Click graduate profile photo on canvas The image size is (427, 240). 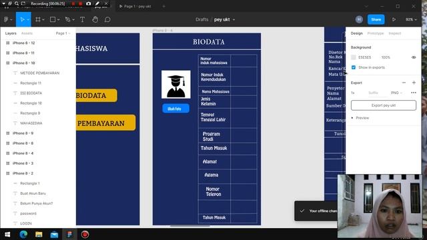point(176,85)
